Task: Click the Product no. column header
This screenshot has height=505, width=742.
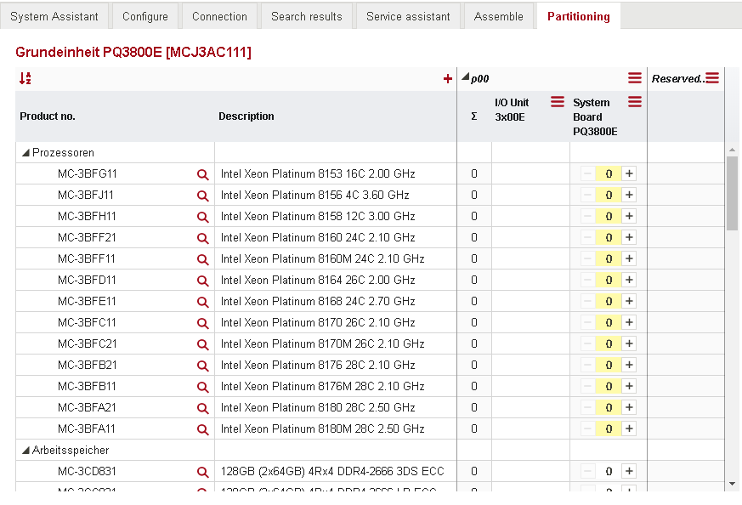Action: (48, 116)
